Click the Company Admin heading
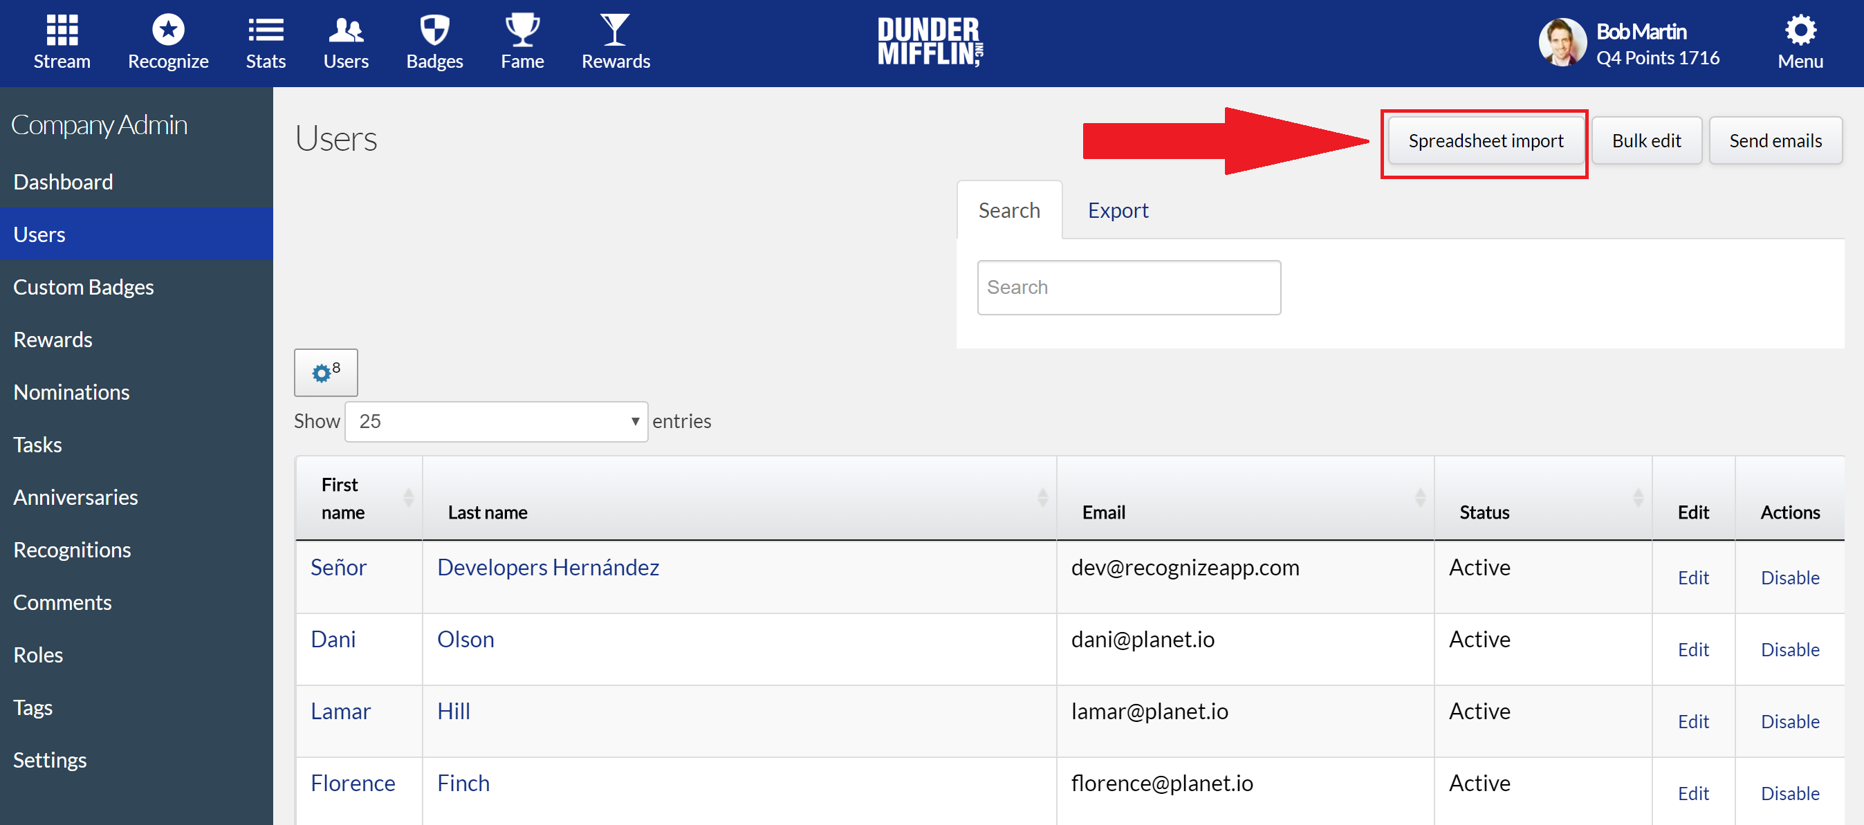1864x825 pixels. pyautogui.click(x=99, y=125)
